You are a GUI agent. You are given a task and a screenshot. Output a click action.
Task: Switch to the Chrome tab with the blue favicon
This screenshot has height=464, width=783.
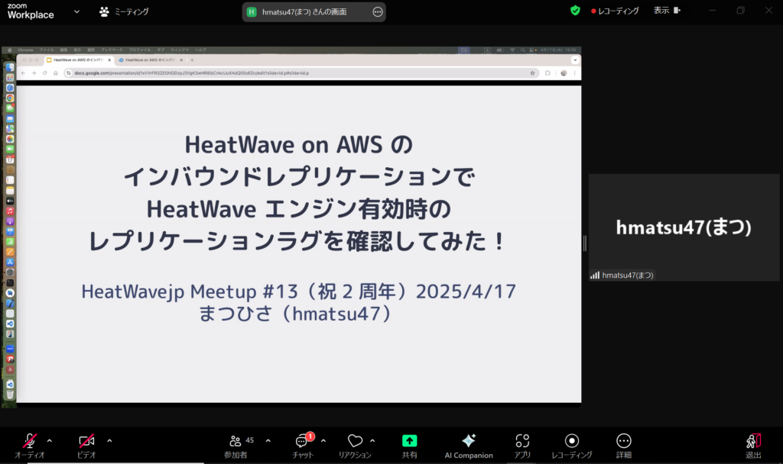150,60
